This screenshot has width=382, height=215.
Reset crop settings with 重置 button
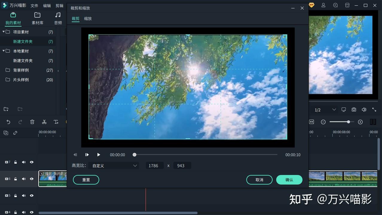[86, 180]
